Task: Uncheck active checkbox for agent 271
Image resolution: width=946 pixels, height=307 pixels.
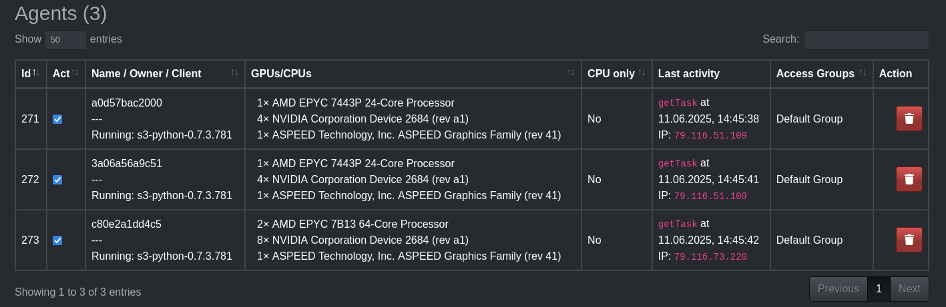Action: [x=57, y=119]
